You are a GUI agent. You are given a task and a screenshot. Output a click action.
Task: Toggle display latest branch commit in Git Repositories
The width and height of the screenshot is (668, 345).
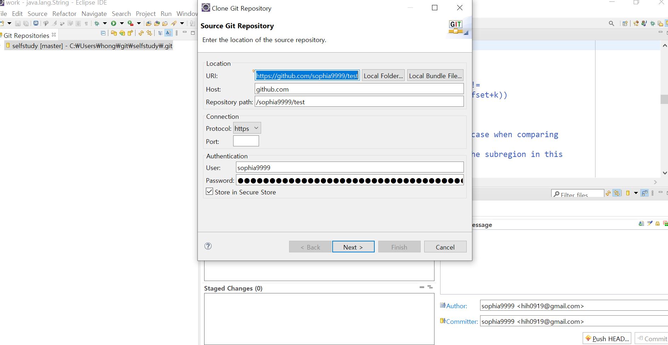(168, 33)
